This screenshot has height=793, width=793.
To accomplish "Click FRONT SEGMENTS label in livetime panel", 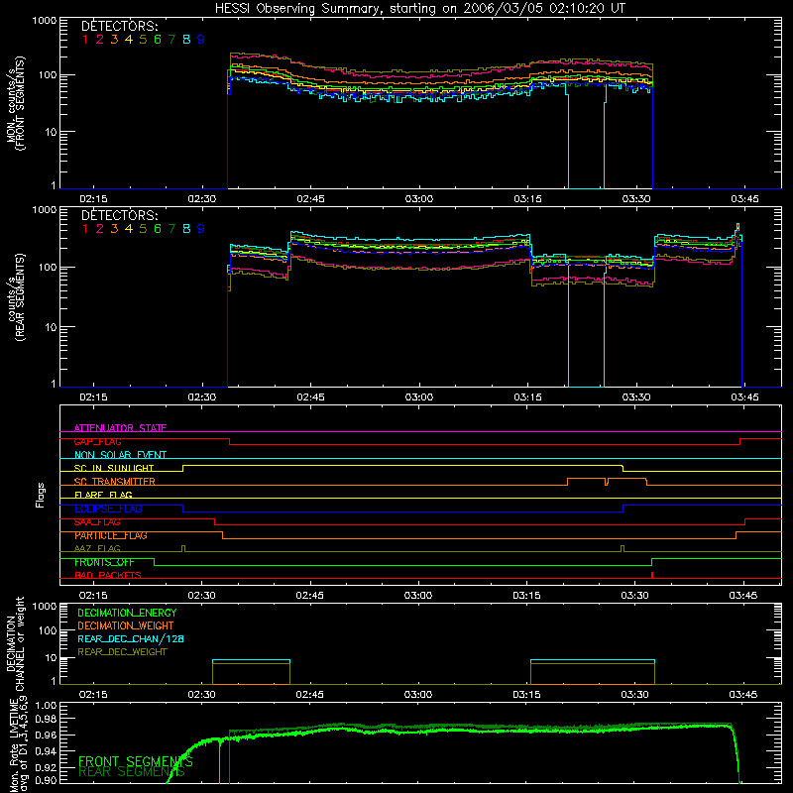I will point(136,761).
